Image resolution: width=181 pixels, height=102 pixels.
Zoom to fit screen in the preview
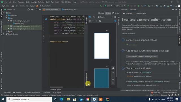click(x=113, y=83)
